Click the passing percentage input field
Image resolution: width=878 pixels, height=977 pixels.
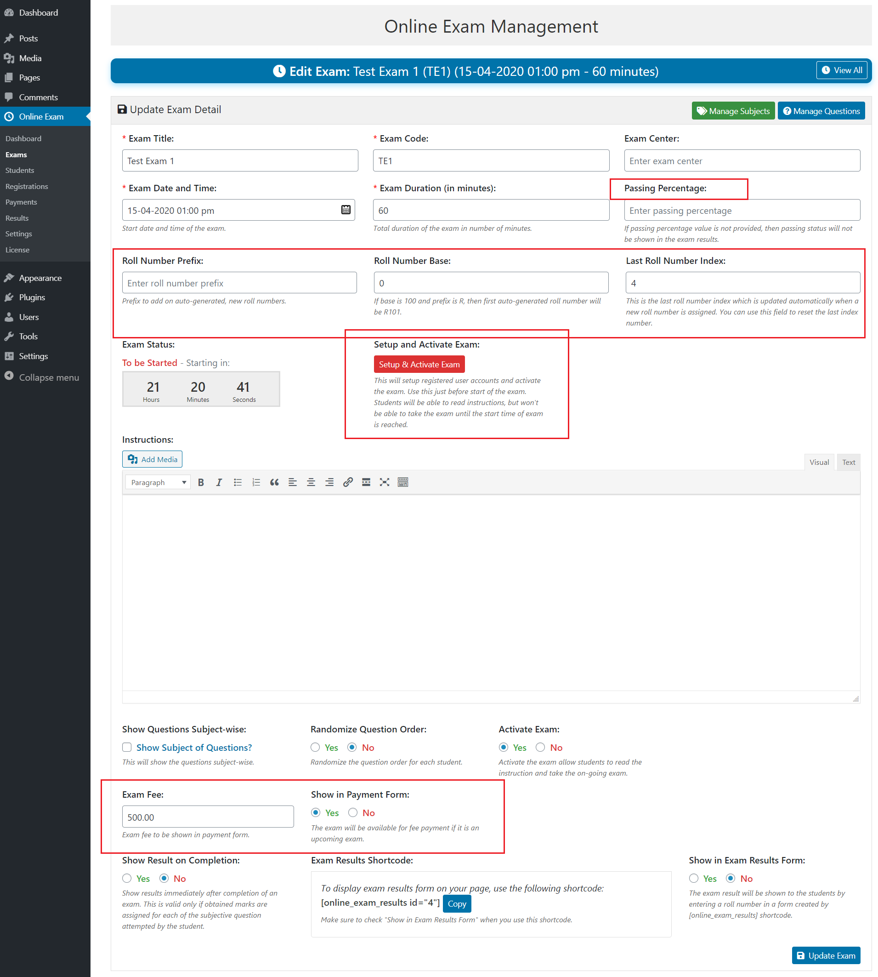coord(742,210)
